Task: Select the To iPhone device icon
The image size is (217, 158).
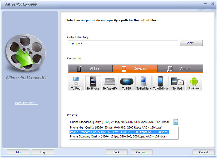Action: click(93, 83)
